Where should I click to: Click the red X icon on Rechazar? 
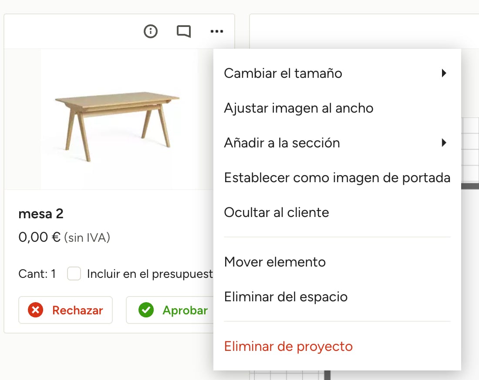pyautogui.click(x=35, y=310)
